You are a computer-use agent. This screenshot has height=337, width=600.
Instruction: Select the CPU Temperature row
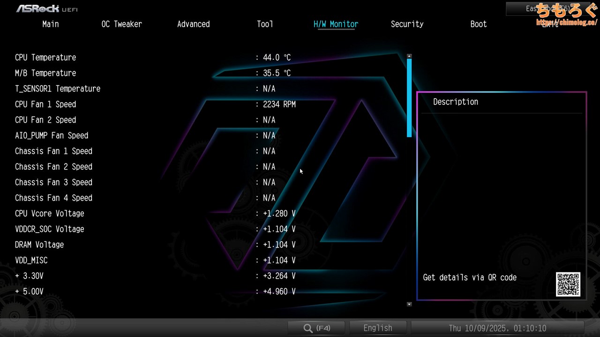point(45,58)
